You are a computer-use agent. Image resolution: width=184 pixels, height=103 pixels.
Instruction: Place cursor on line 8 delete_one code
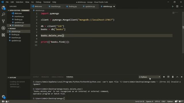(52, 35)
